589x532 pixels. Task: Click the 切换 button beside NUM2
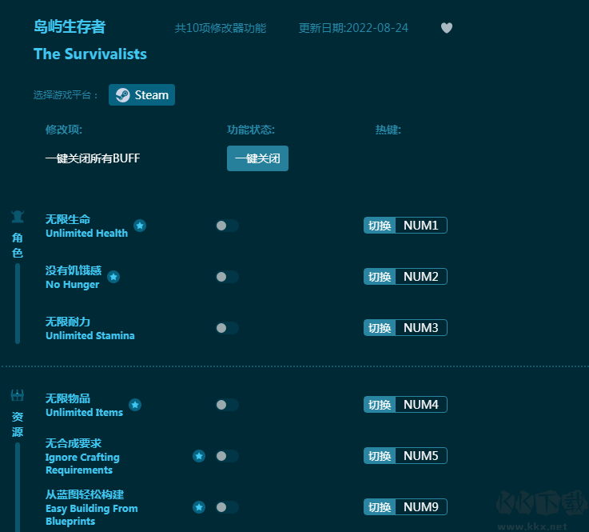(380, 277)
